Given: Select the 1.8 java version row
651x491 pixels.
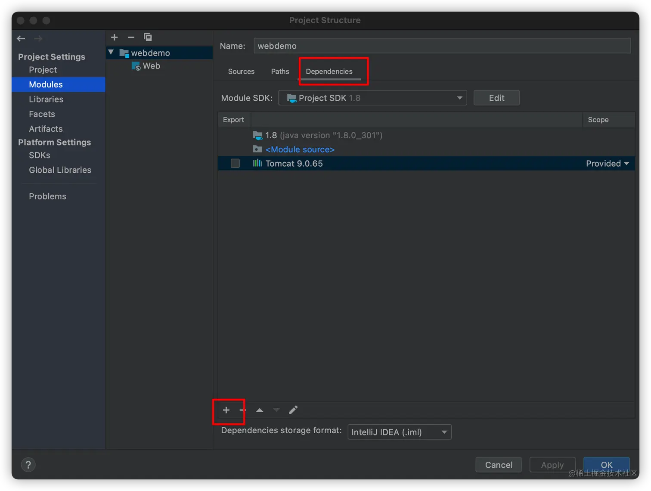Looking at the screenshot, I should (x=426, y=135).
